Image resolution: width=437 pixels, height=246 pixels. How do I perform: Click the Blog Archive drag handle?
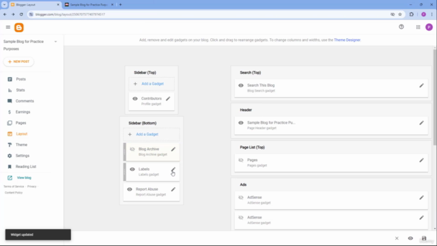[124, 152]
